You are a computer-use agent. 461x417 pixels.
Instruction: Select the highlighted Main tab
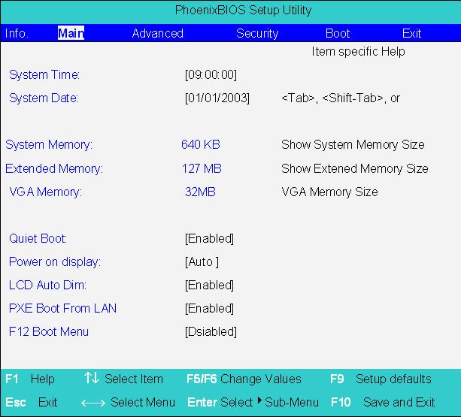[71, 33]
